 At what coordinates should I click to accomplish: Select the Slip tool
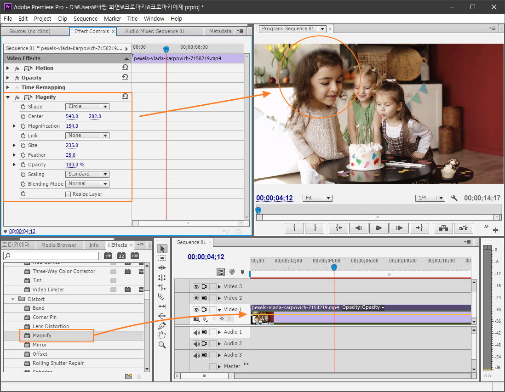click(162, 307)
